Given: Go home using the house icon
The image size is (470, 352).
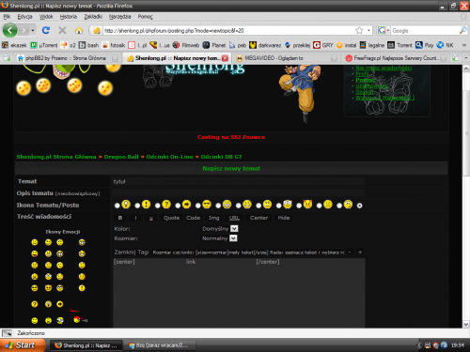Looking at the screenshot, I should (x=79, y=30).
